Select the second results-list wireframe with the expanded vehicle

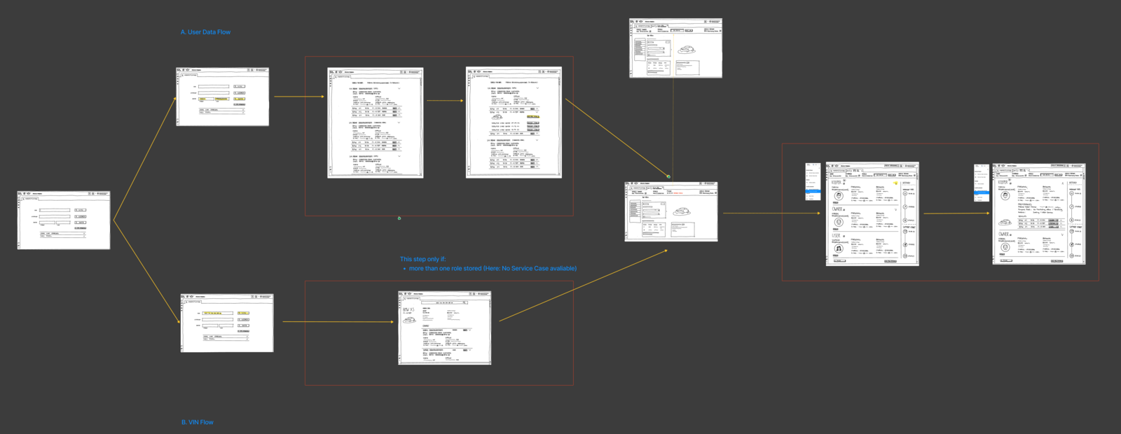[x=514, y=123]
